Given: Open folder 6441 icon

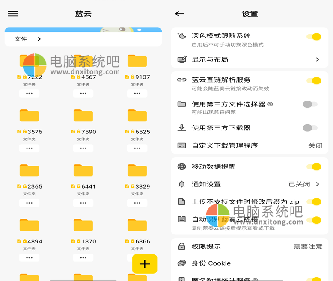Looking at the screenshot, I should [x=83, y=170].
